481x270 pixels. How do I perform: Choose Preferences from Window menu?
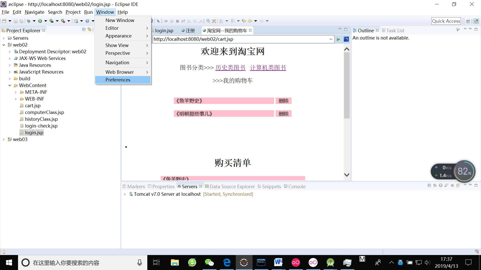[118, 80]
